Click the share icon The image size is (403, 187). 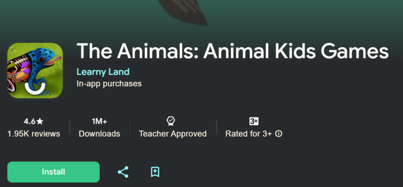point(123,172)
